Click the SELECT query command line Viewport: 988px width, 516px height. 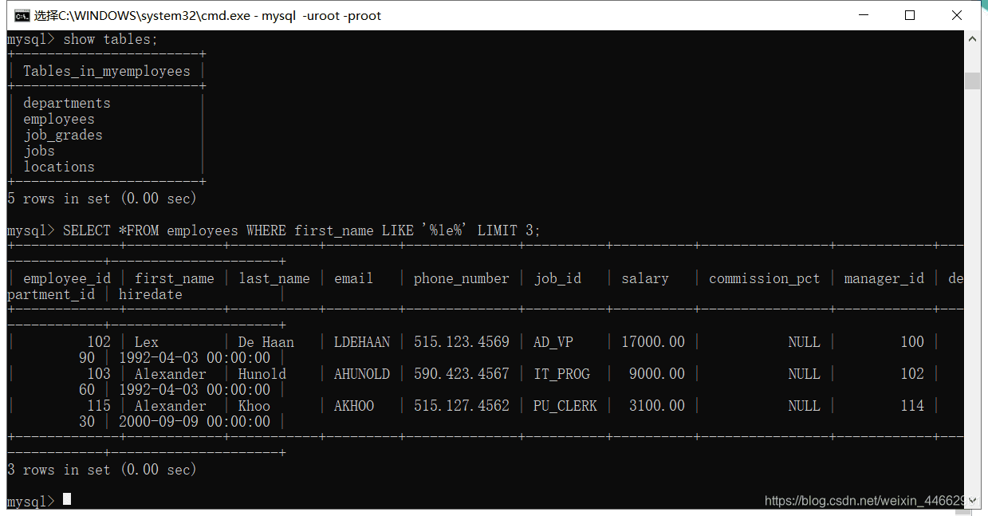click(301, 230)
